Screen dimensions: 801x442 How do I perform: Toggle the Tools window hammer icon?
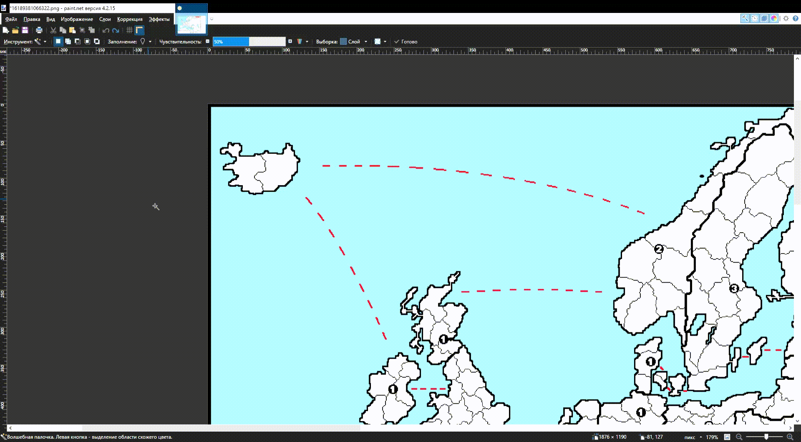pyautogui.click(x=745, y=18)
